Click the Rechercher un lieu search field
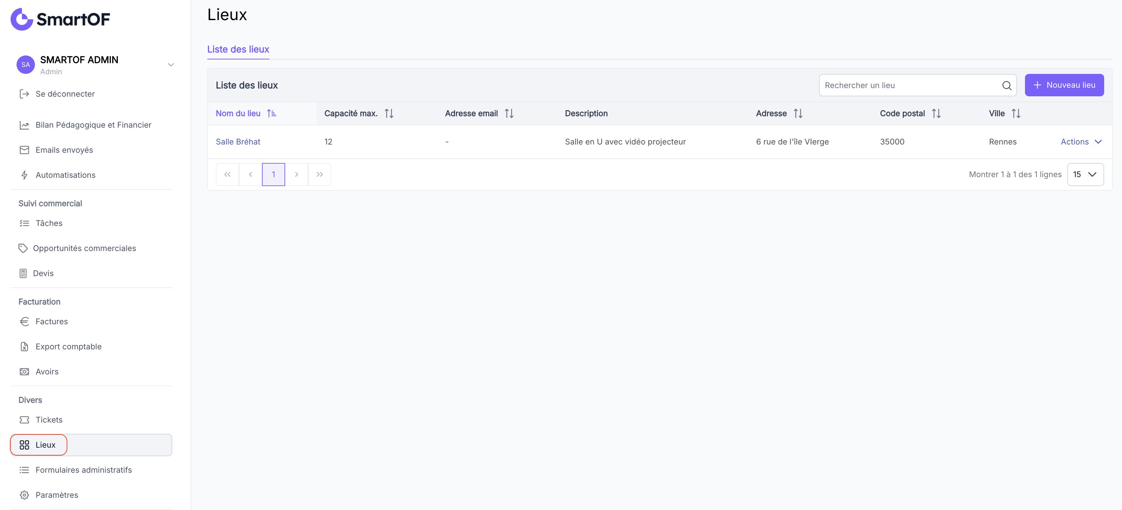1122x510 pixels. pyautogui.click(x=918, y=85)
